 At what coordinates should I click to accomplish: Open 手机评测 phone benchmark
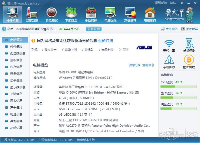(x=189, y=45)
